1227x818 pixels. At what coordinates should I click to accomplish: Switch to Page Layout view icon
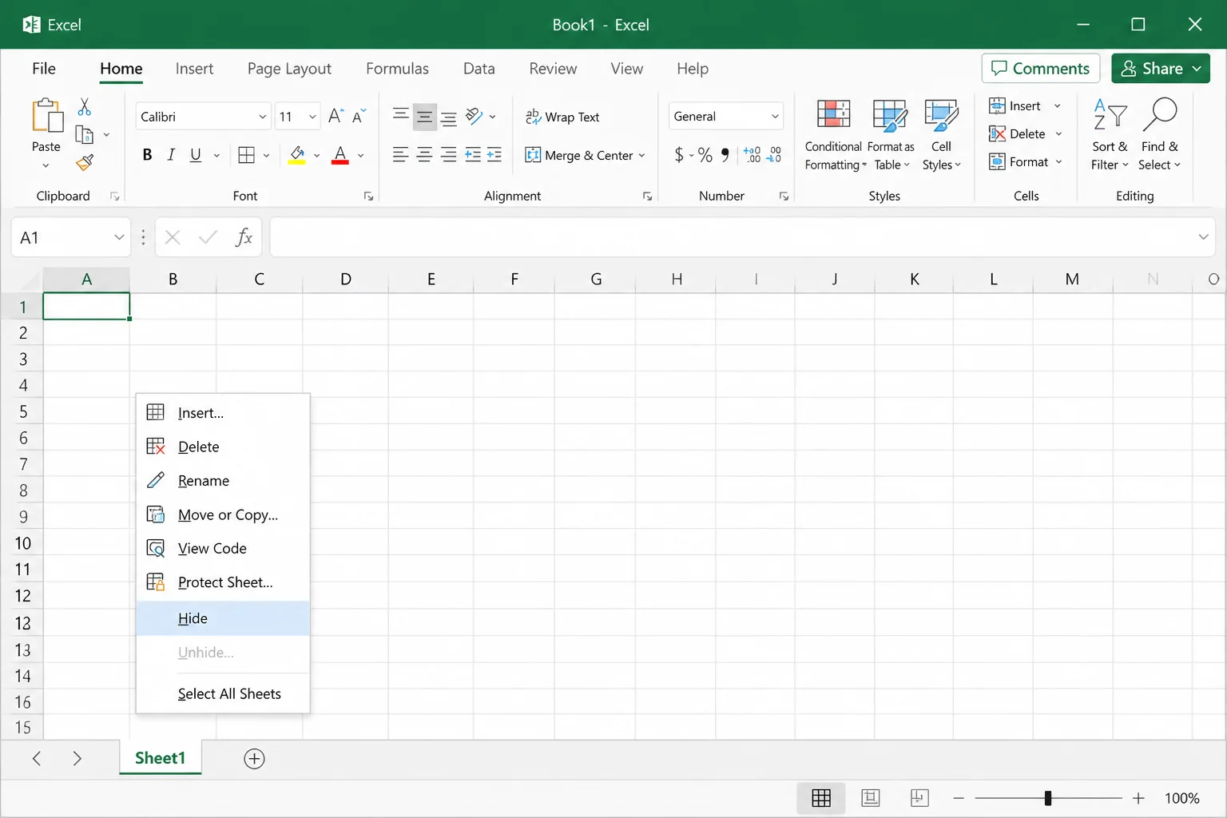(x=871, y=798)
